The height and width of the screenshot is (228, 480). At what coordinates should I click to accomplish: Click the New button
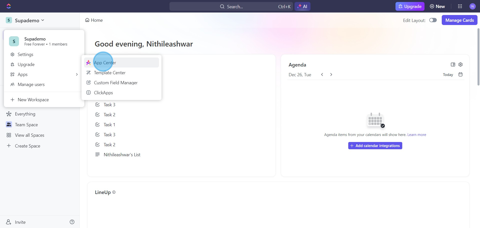437,6
